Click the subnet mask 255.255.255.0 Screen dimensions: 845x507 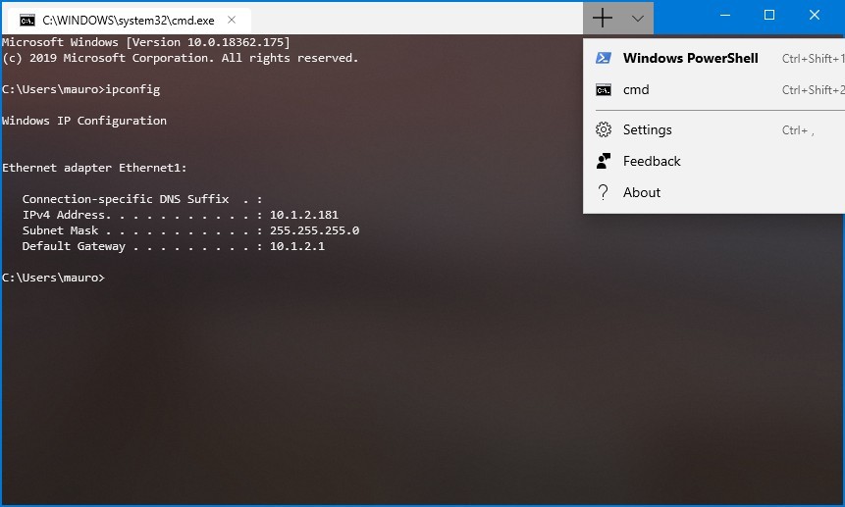pos(314,230)
